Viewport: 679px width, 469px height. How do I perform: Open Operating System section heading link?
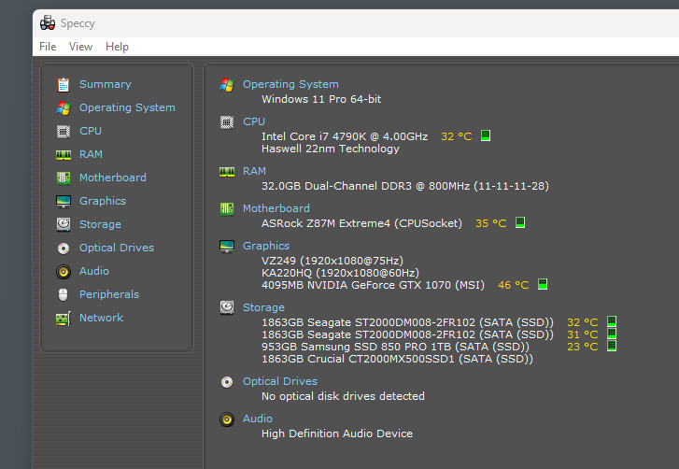(x=290, y=84)
